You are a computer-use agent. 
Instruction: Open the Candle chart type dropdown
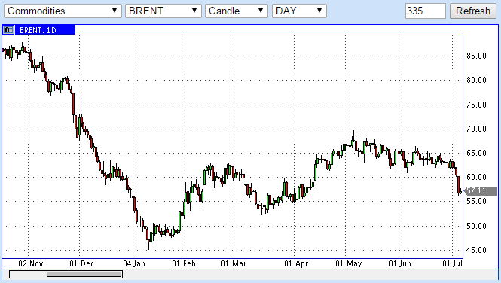tap(237, 11)
